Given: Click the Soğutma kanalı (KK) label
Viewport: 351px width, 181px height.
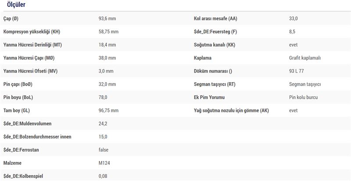Looking at the screenshot, I should coord(214,45).
